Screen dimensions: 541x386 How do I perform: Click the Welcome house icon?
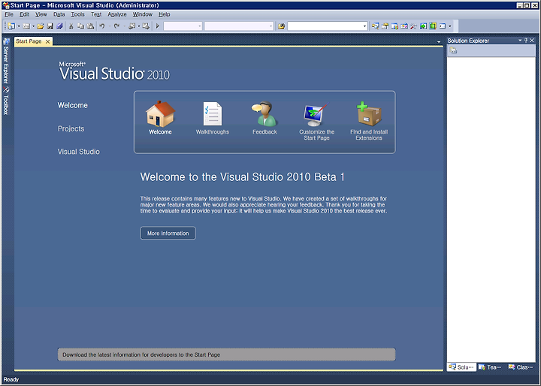161,114
